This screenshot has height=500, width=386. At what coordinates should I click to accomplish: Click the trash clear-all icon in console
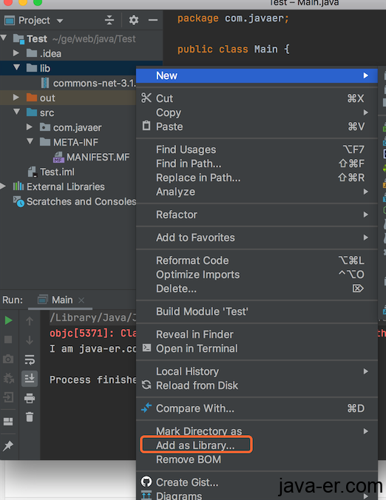[30, 416]
